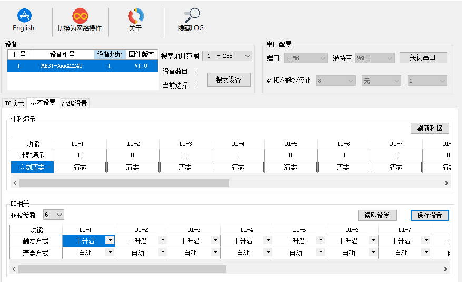Viewport: 462px width, 282px height.
Task: Open DI-6 清零方式 dropdown arrow
Action: pyautogui.click(x=373, y=252)
